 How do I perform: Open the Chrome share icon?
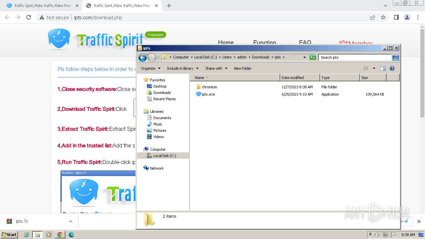click(x=373, y=18)
